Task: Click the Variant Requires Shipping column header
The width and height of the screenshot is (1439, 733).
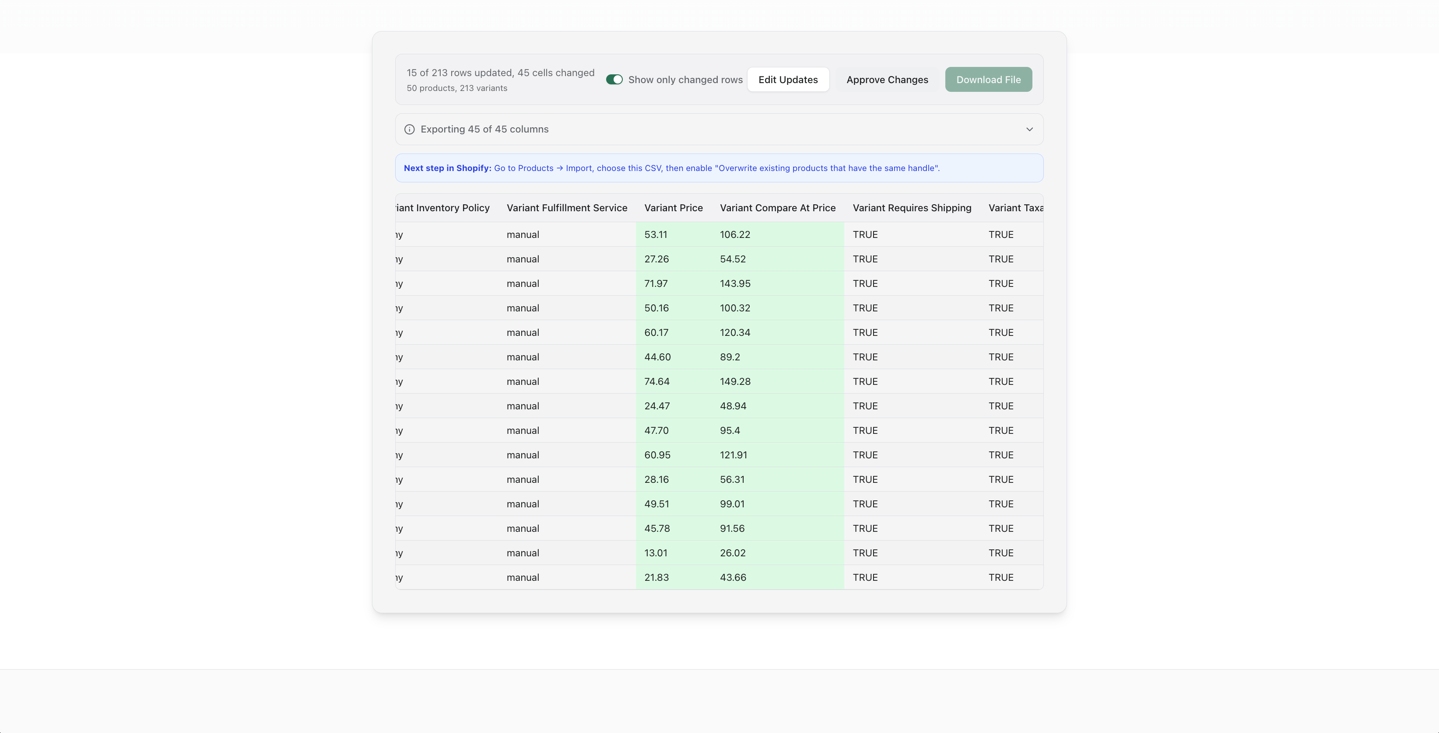Action: point(912,207)
